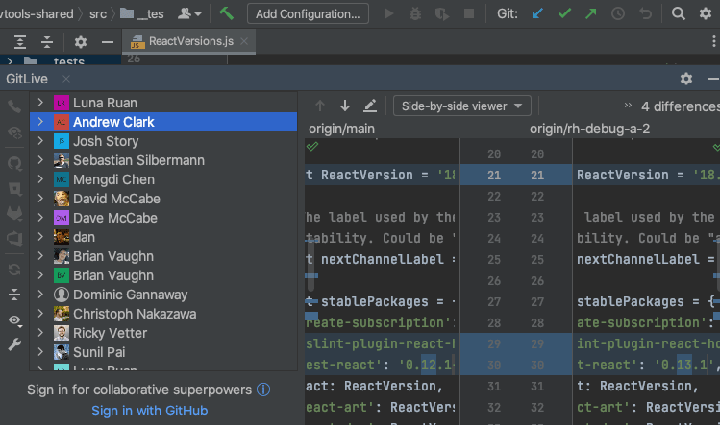Click the wrench icon in GitLive sidebar
720x425 pixels.
14,344
